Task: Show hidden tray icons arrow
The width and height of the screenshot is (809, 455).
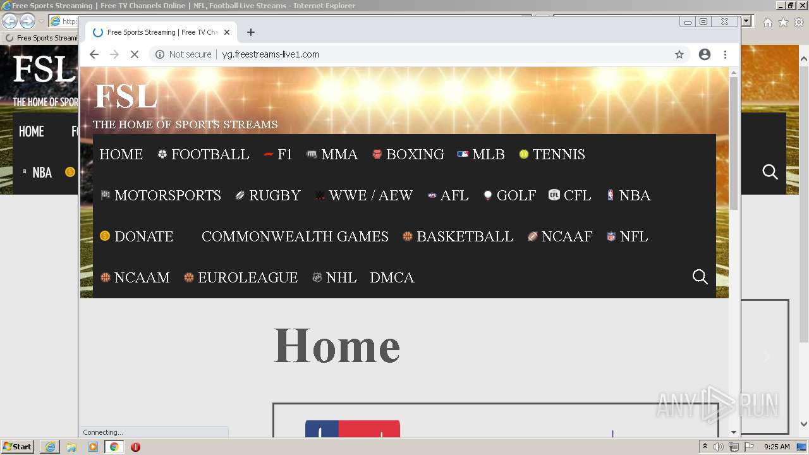Action: pos(705,447)
